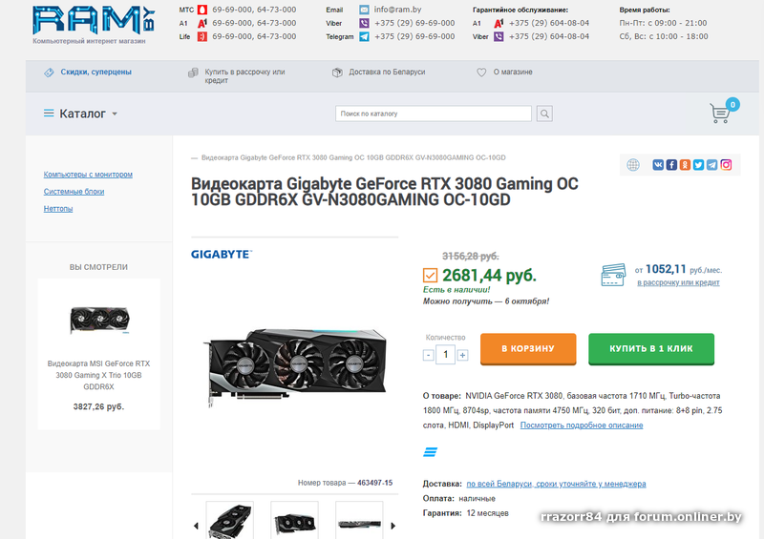This screenshot has width=764, height=539.
Task: Open 'Видеокарта MSI GeForce RTX 3080 Gaming X Trio' title
Action: pos(99,376)
